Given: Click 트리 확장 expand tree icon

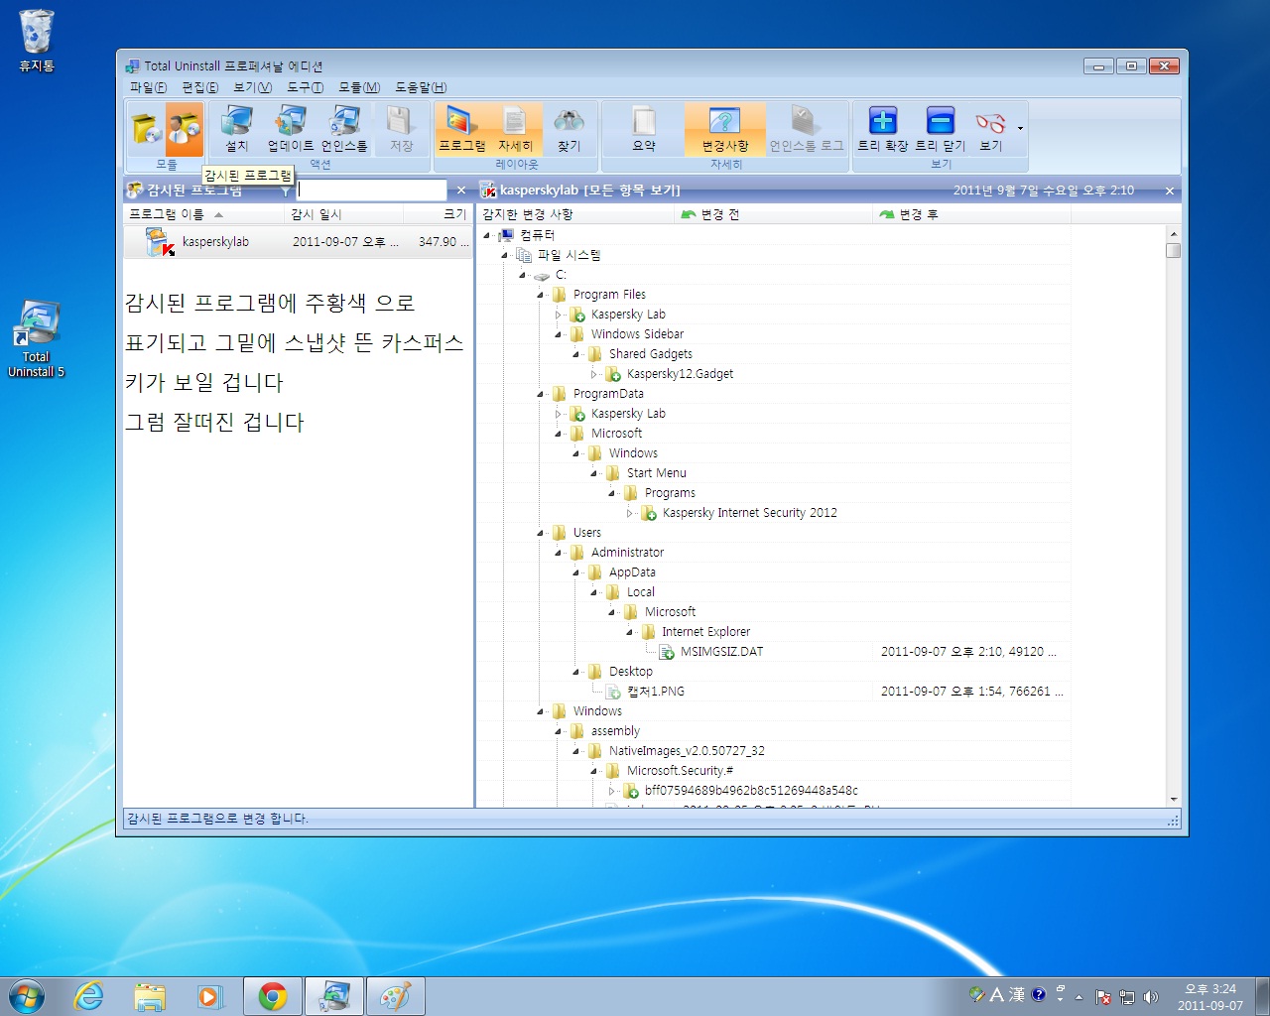Looking at the screenshot, I should [883, 129].
